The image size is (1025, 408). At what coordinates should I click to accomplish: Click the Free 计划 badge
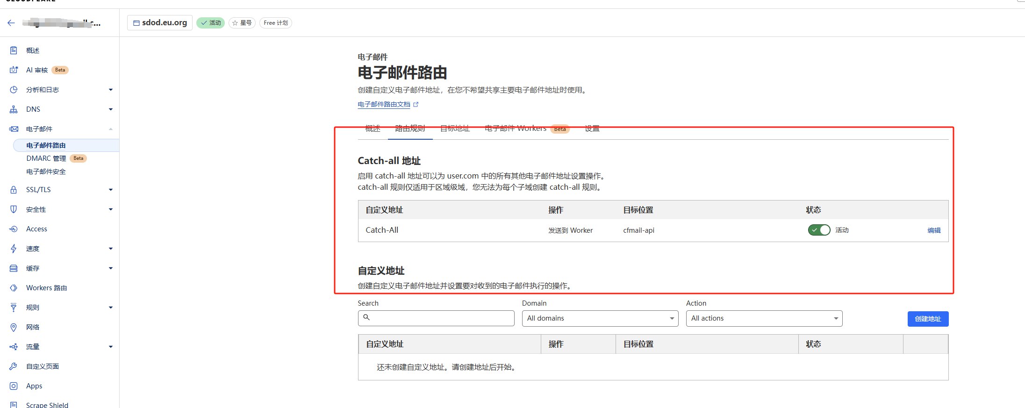[276, 22]
